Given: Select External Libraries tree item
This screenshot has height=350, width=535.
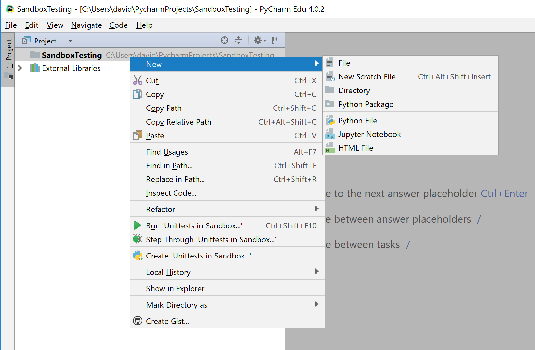Looking at the screenshot, I should [x=71, y=68].
